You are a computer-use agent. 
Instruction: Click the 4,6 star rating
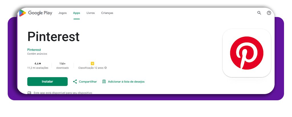coord(38,63)
